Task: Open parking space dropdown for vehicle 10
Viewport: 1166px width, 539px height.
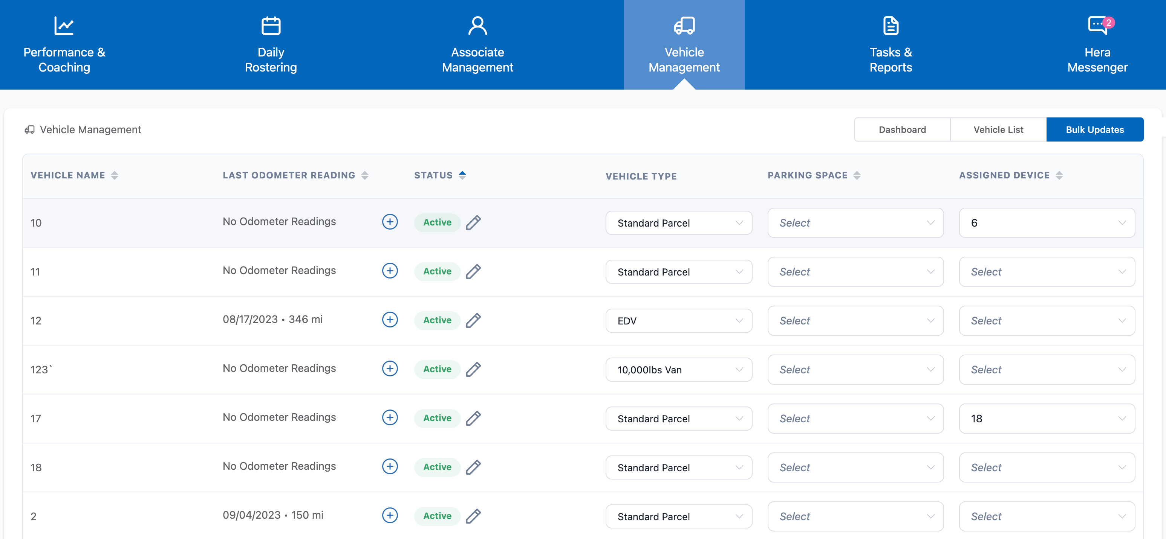Action: (x=855, y=223)
